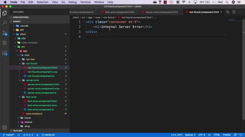Expand the Open Editors section
Viewport: 245px width, 137px height.
tap(39, 18)
